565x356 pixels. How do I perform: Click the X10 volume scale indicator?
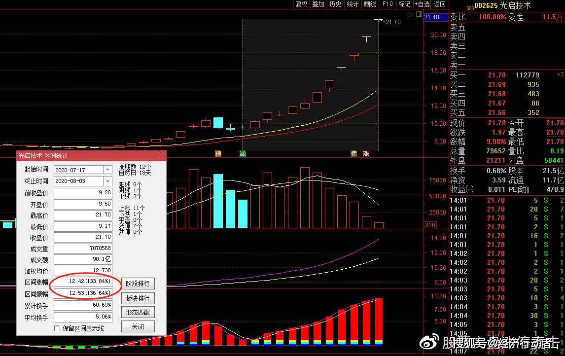click(x=430, y=225)
